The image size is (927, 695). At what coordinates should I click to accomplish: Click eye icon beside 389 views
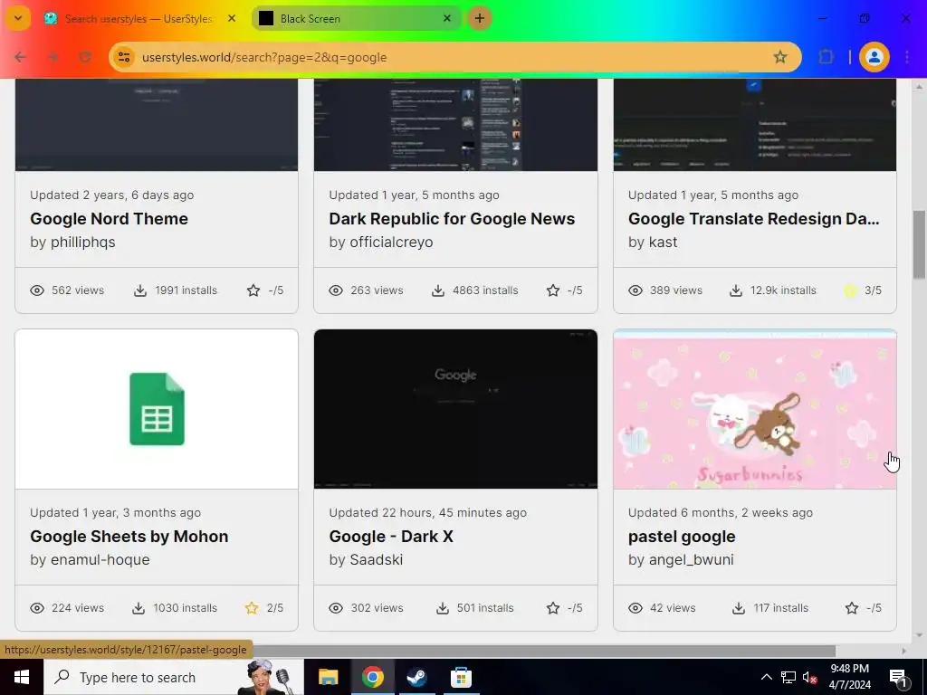click(x=636, y=290)
